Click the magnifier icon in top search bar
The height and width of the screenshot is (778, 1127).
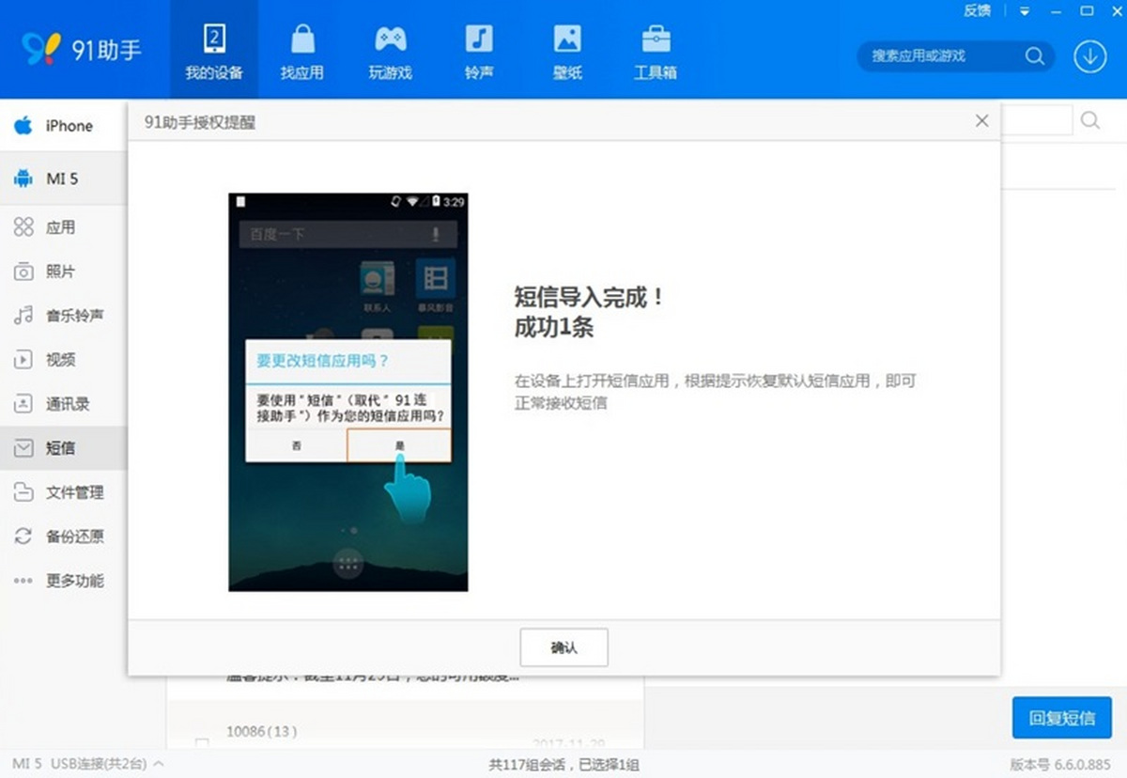(x=1035, y=56)
